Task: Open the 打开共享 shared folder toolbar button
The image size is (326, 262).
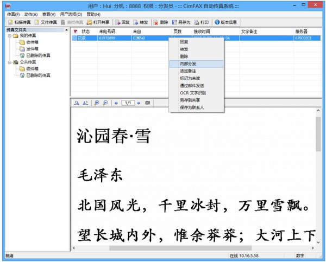Action: (101, 22)
